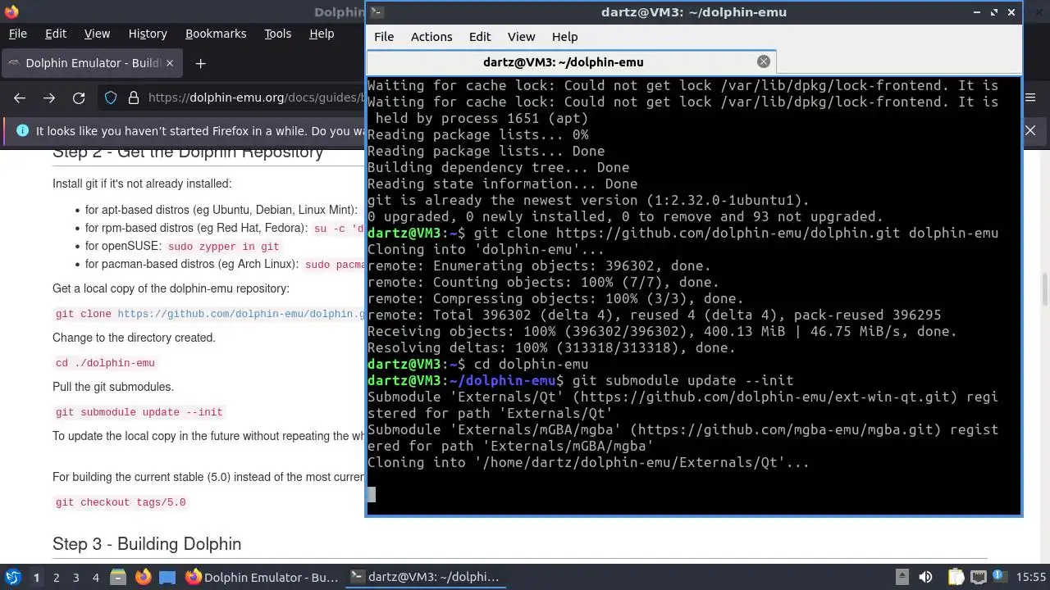Screen dimensions: 1050x590
Task: Click the Firefox icon in the window title bar
Action: 11,11
